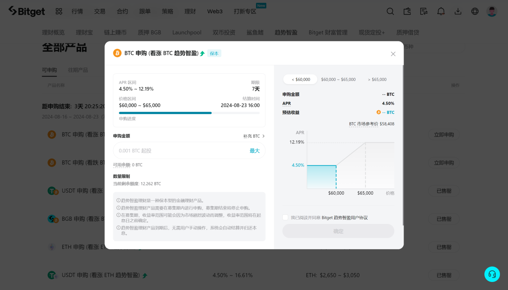Viewport: 508px width, 290px height.
Task: Open the orders list icon
Action: coord(424,11)
